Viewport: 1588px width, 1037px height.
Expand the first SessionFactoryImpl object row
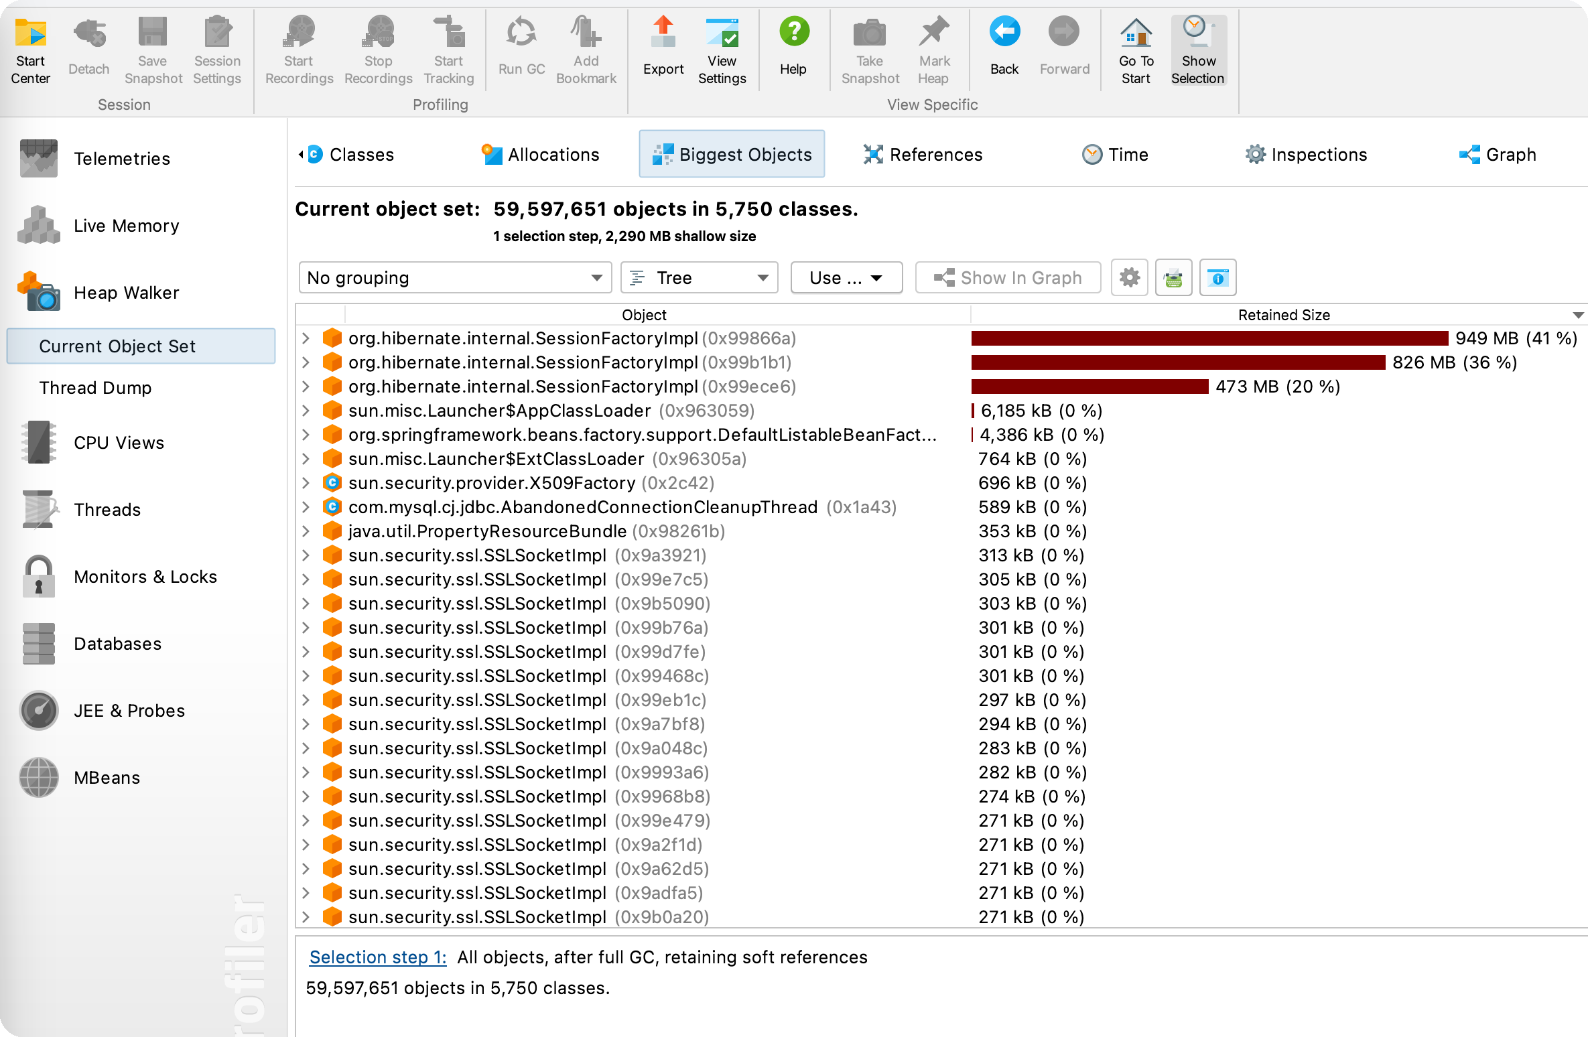coord(306,338)
